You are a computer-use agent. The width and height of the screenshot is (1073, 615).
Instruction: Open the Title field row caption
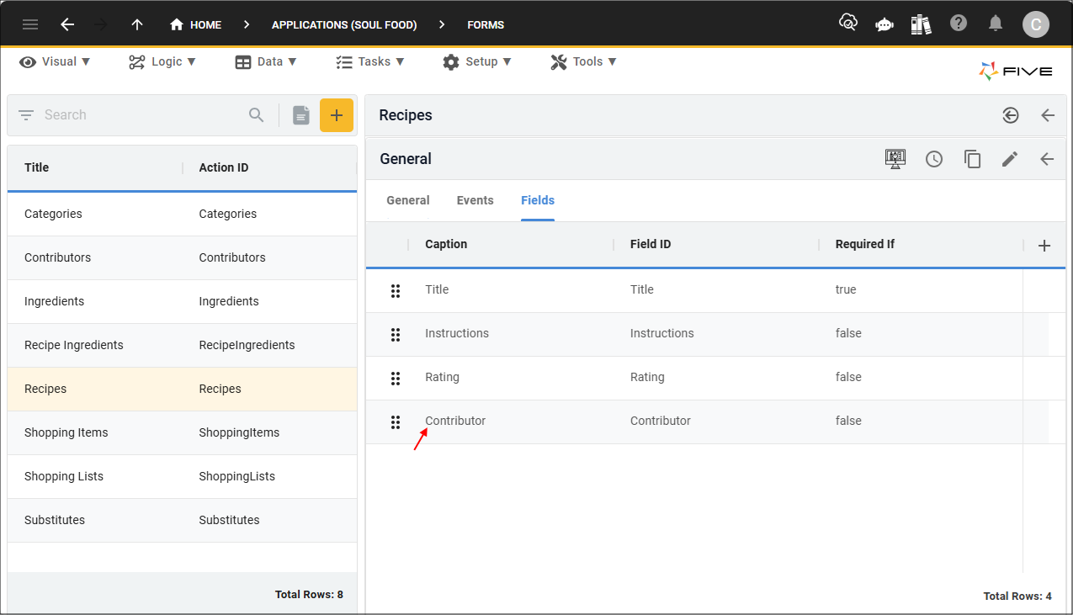click(437, 289)
